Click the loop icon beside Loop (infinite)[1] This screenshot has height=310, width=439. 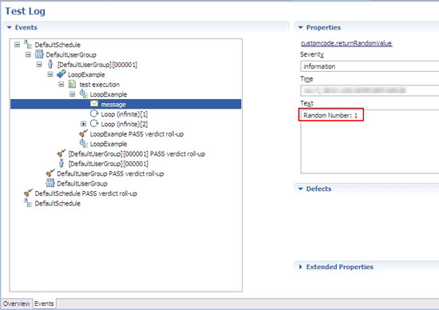tap(94, 113)
